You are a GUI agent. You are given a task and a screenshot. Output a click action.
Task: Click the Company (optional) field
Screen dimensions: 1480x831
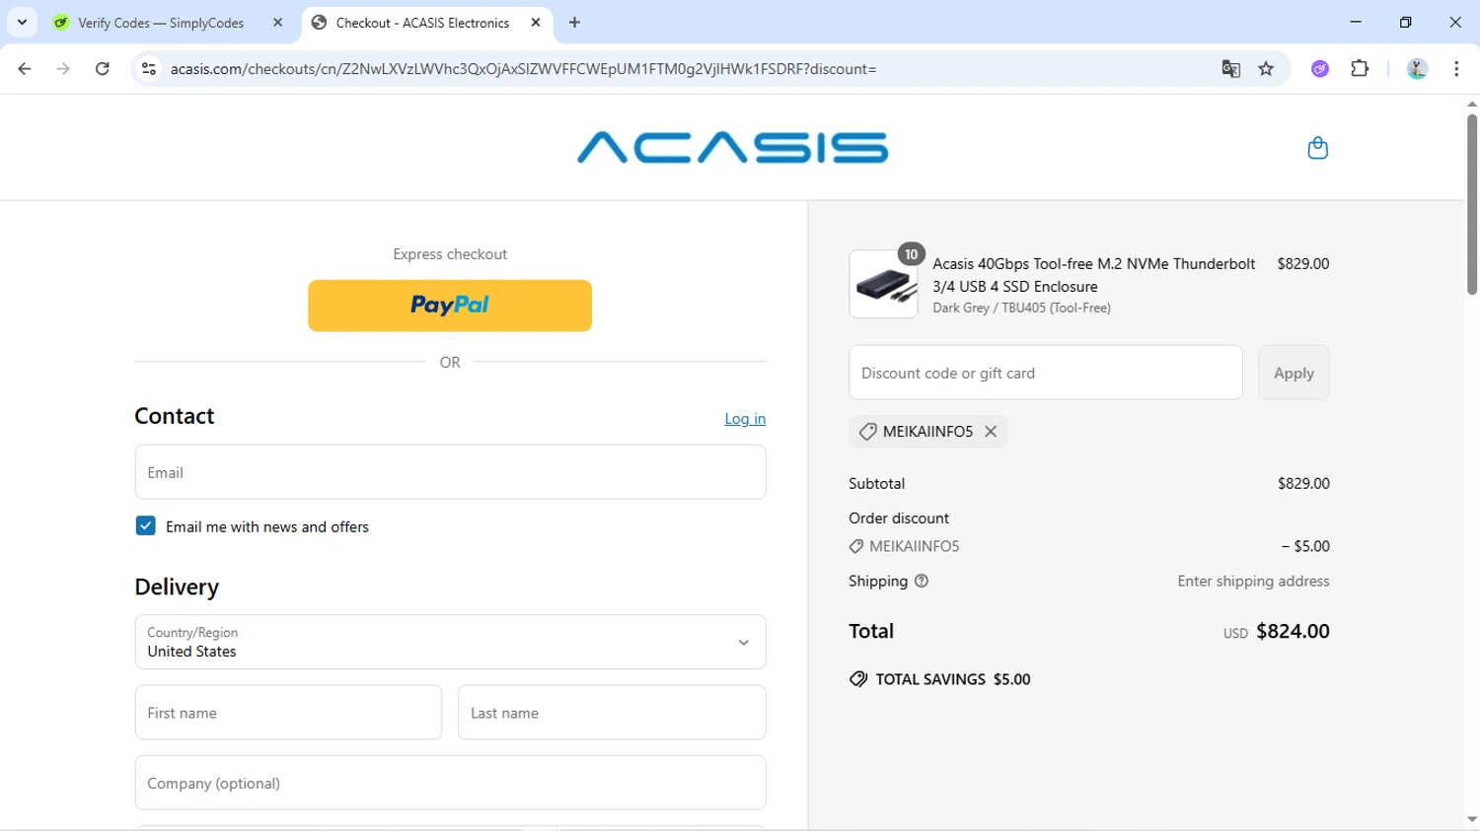coord(450,783)
